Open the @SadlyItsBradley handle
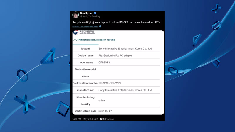Viewport: 235px width, 132px height. pos(90,16)
